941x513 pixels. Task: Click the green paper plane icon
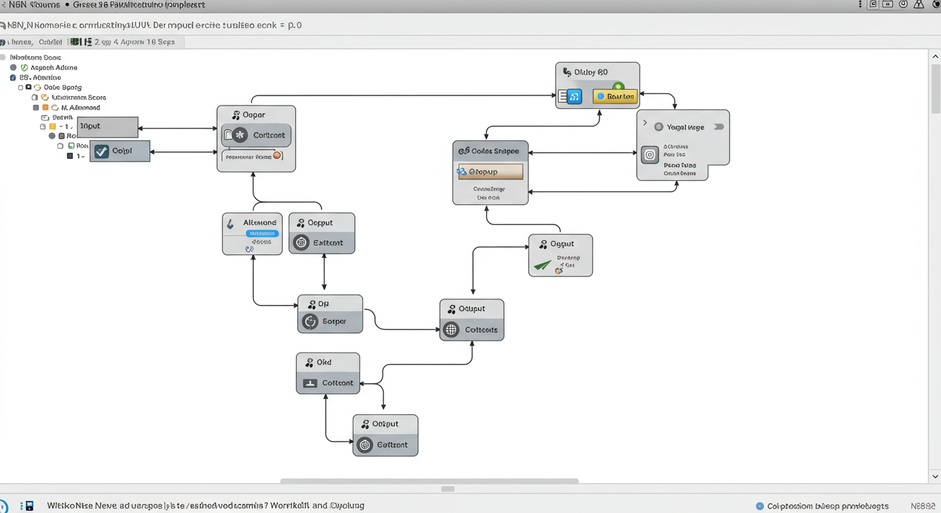tap(542, 265)
